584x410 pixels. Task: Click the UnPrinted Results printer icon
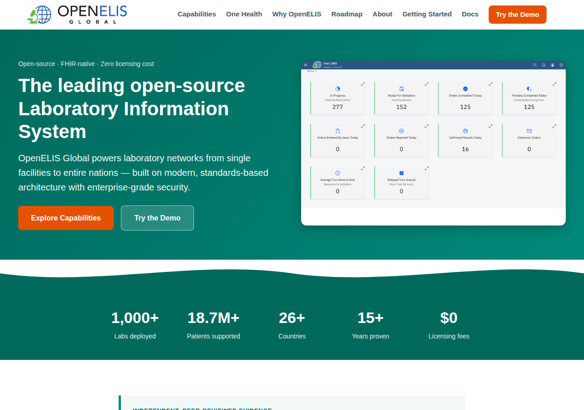click(x=465, y=131)
